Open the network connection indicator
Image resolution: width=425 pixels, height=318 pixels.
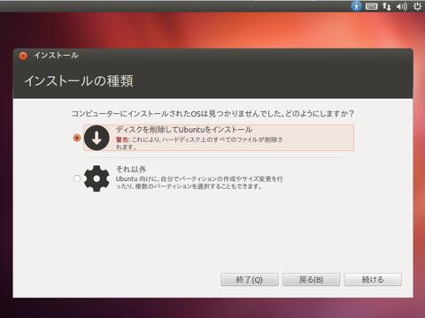[x=386, y=6]
